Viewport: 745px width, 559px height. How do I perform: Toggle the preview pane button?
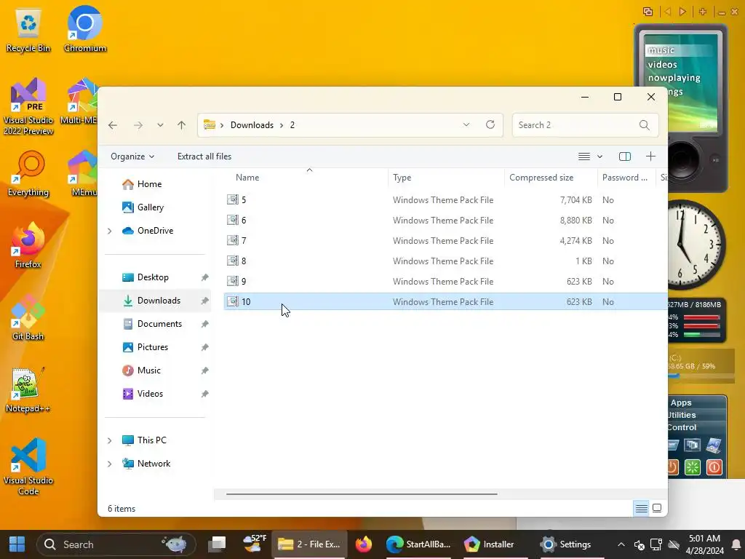tap(625, 156)
